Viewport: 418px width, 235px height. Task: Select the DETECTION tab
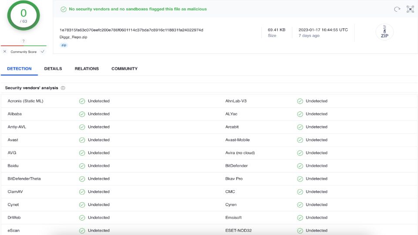tap(19, 69)
